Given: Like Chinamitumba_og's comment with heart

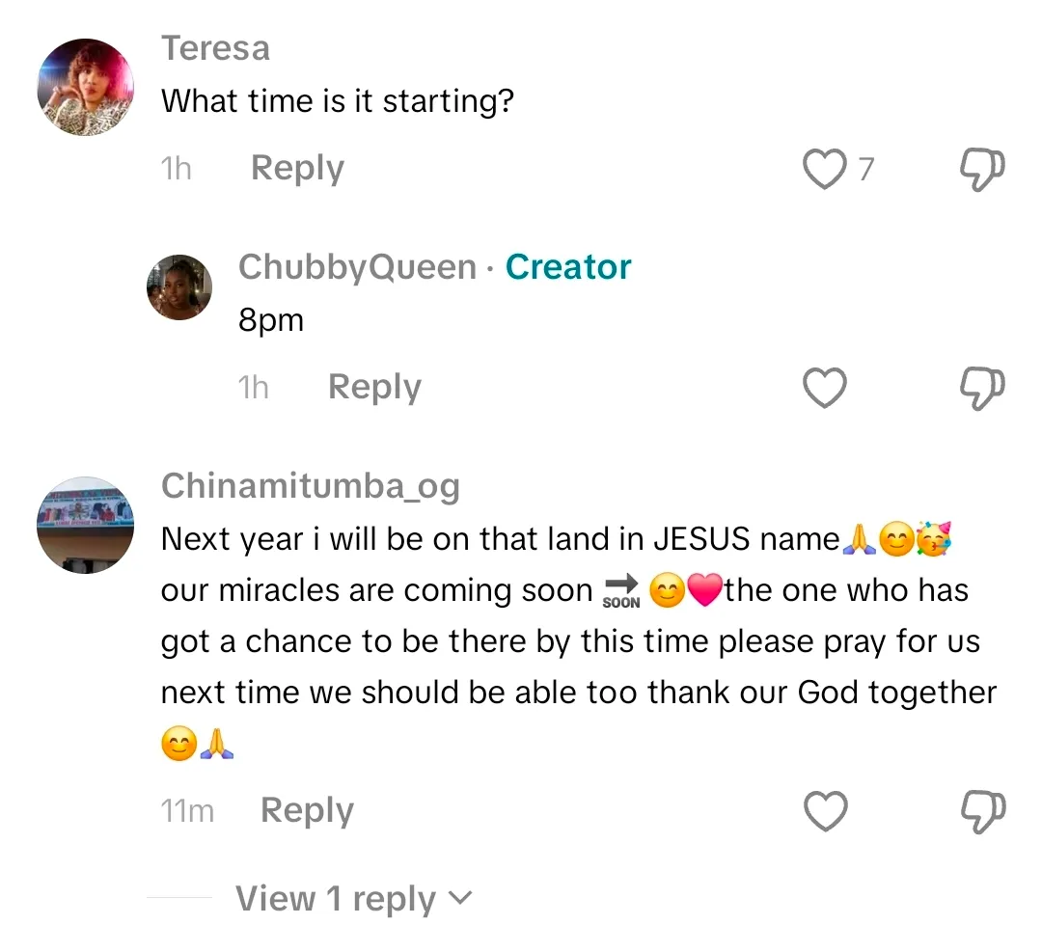Looking at the screenshot, I should (825, 811).
